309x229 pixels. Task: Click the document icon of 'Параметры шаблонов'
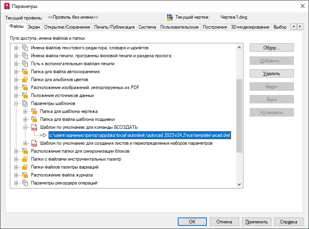coord(25,103)
